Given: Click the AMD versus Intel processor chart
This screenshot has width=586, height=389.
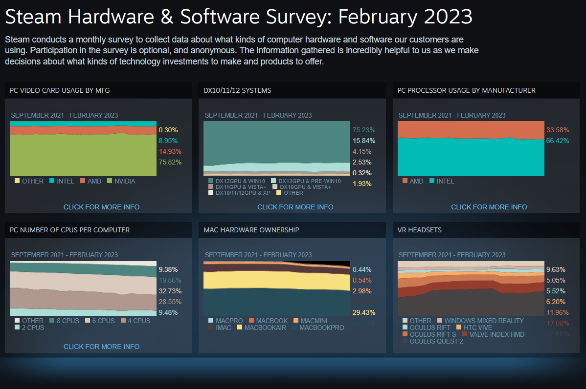Looking at the screenshot, I should coord(471,149).
